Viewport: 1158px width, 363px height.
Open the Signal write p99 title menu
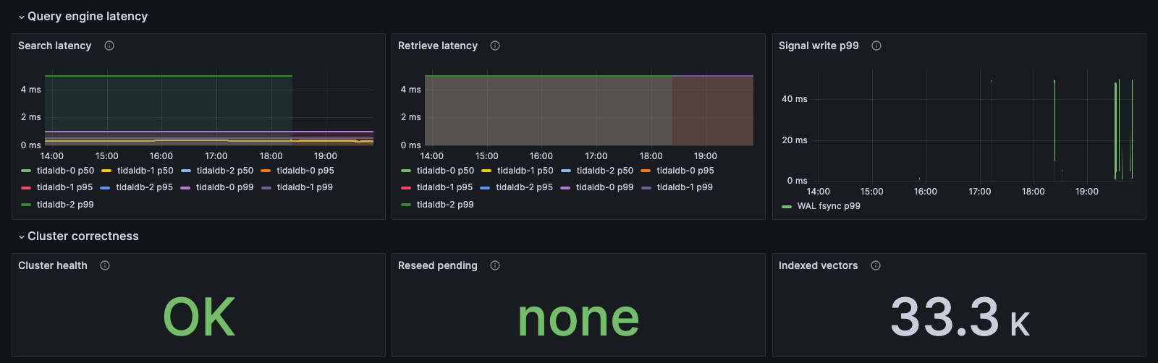(819, 46)
